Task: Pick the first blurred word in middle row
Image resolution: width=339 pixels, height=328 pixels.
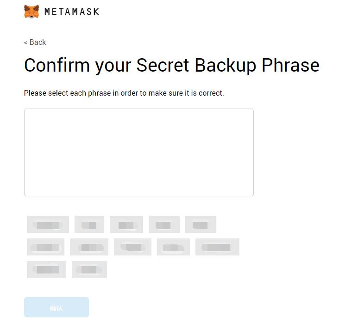Action: (x=45, y=247)
